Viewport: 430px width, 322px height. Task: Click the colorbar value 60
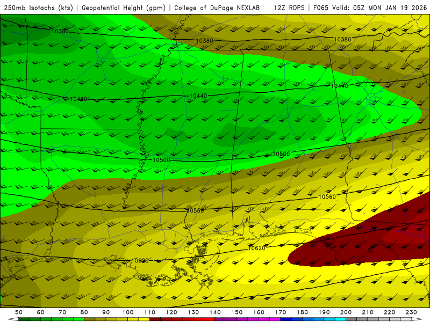tap(41, 312)
